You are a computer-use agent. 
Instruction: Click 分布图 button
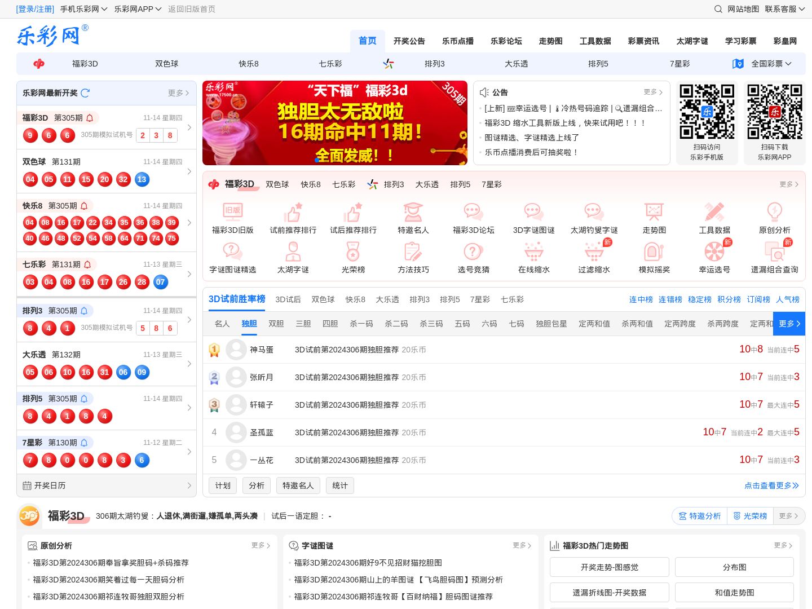pyautogui.click(x=734, y=567)
